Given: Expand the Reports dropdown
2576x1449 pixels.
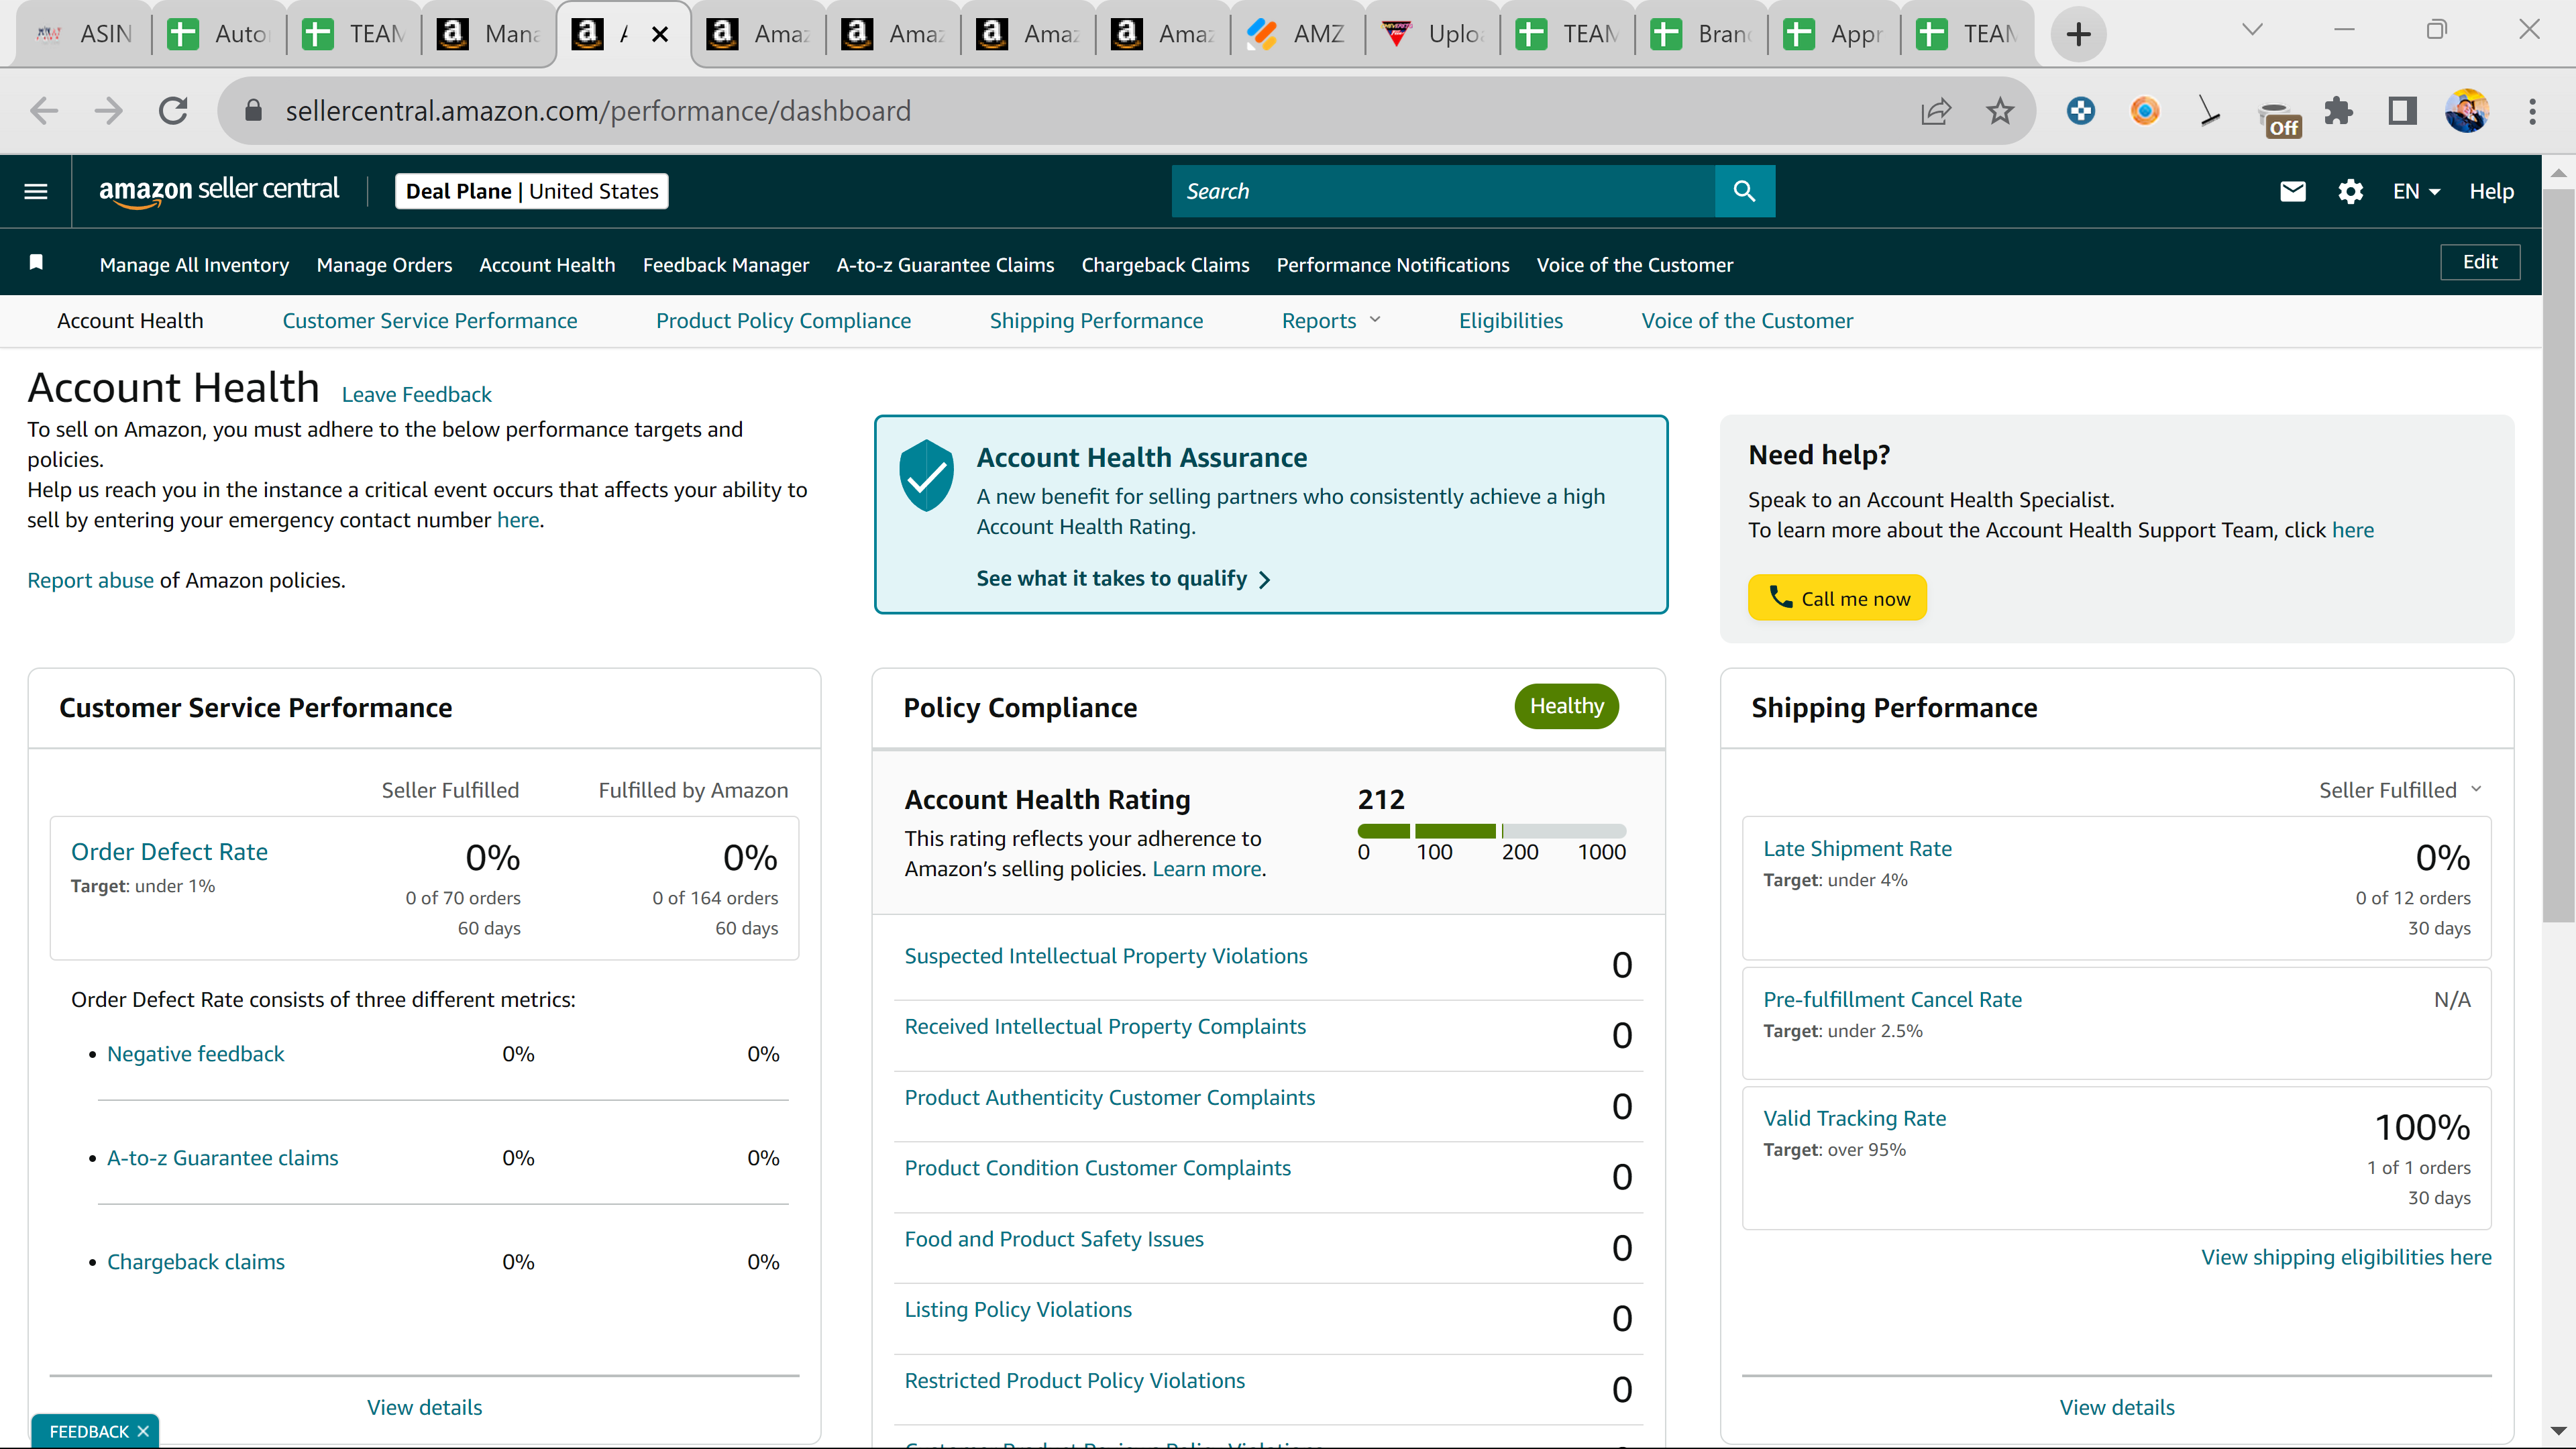Looking at the screenshot, I should 1331,321.
